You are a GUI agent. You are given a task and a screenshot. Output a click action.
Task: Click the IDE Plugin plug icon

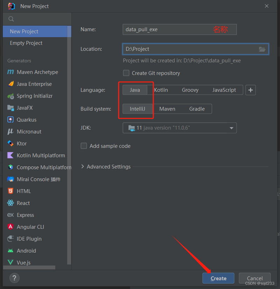10,239
